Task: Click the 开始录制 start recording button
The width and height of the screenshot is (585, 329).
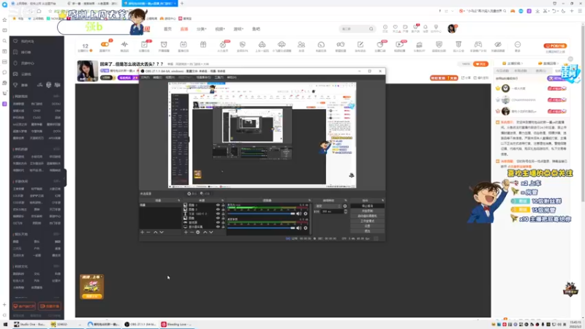Action: tap(368, 211)
